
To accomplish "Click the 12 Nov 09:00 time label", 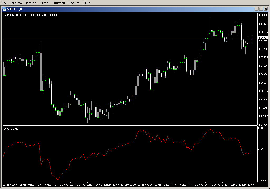I will click(94, 185).
